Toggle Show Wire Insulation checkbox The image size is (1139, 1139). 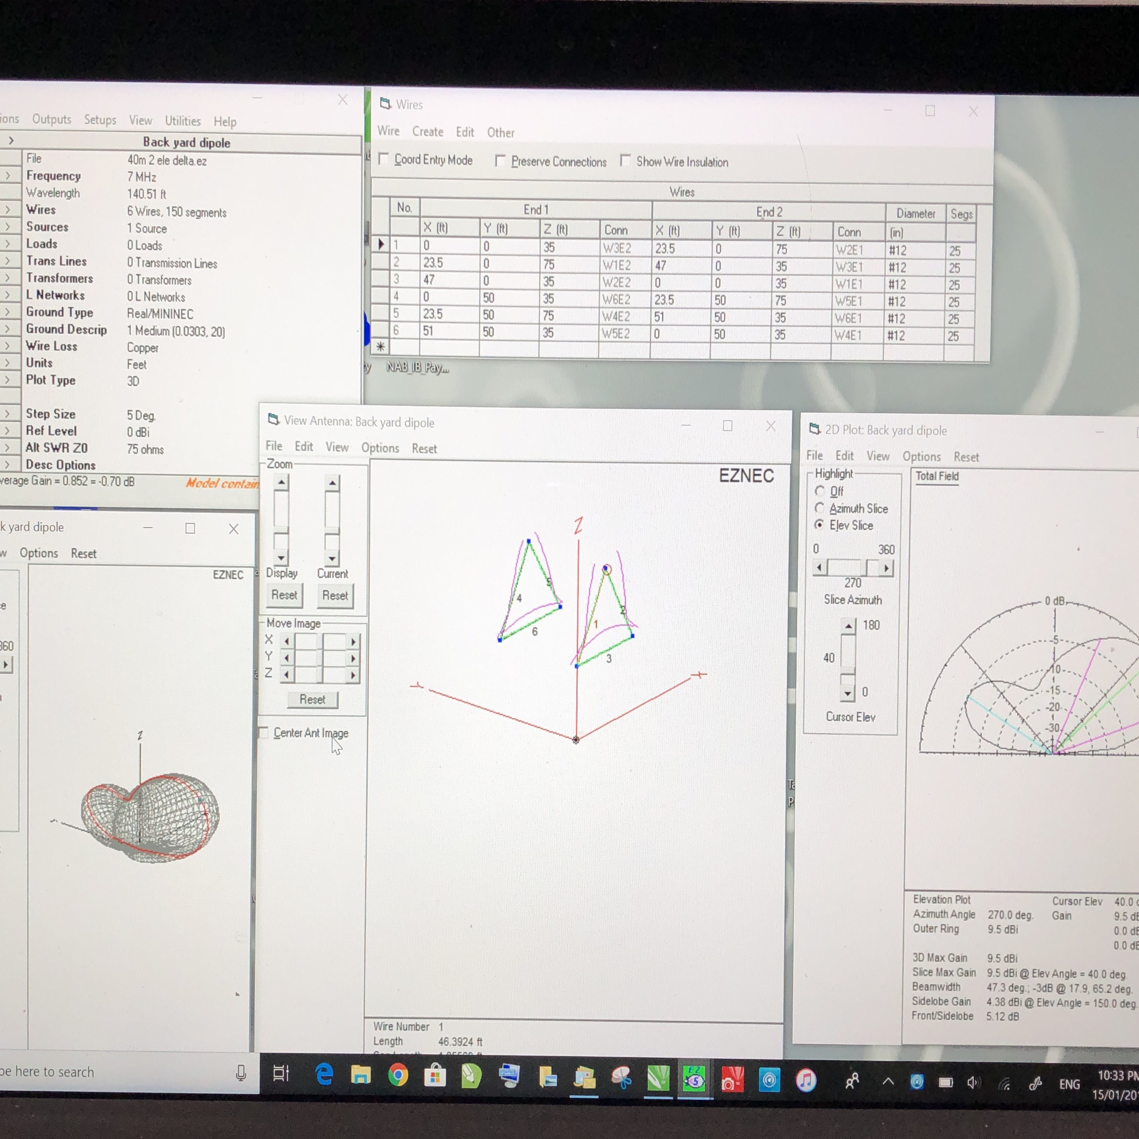pyautogui.click(x=626, y=161)
